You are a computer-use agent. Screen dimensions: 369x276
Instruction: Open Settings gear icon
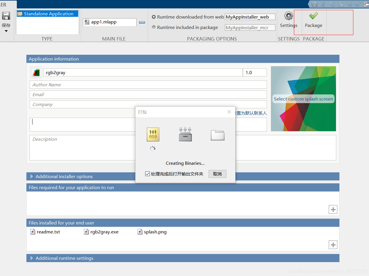pos(288,16)
